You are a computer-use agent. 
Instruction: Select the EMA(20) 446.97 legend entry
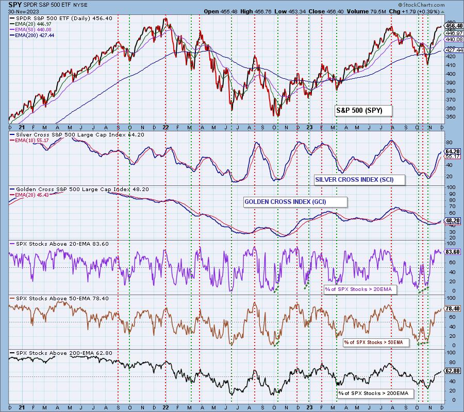[30, 24]
